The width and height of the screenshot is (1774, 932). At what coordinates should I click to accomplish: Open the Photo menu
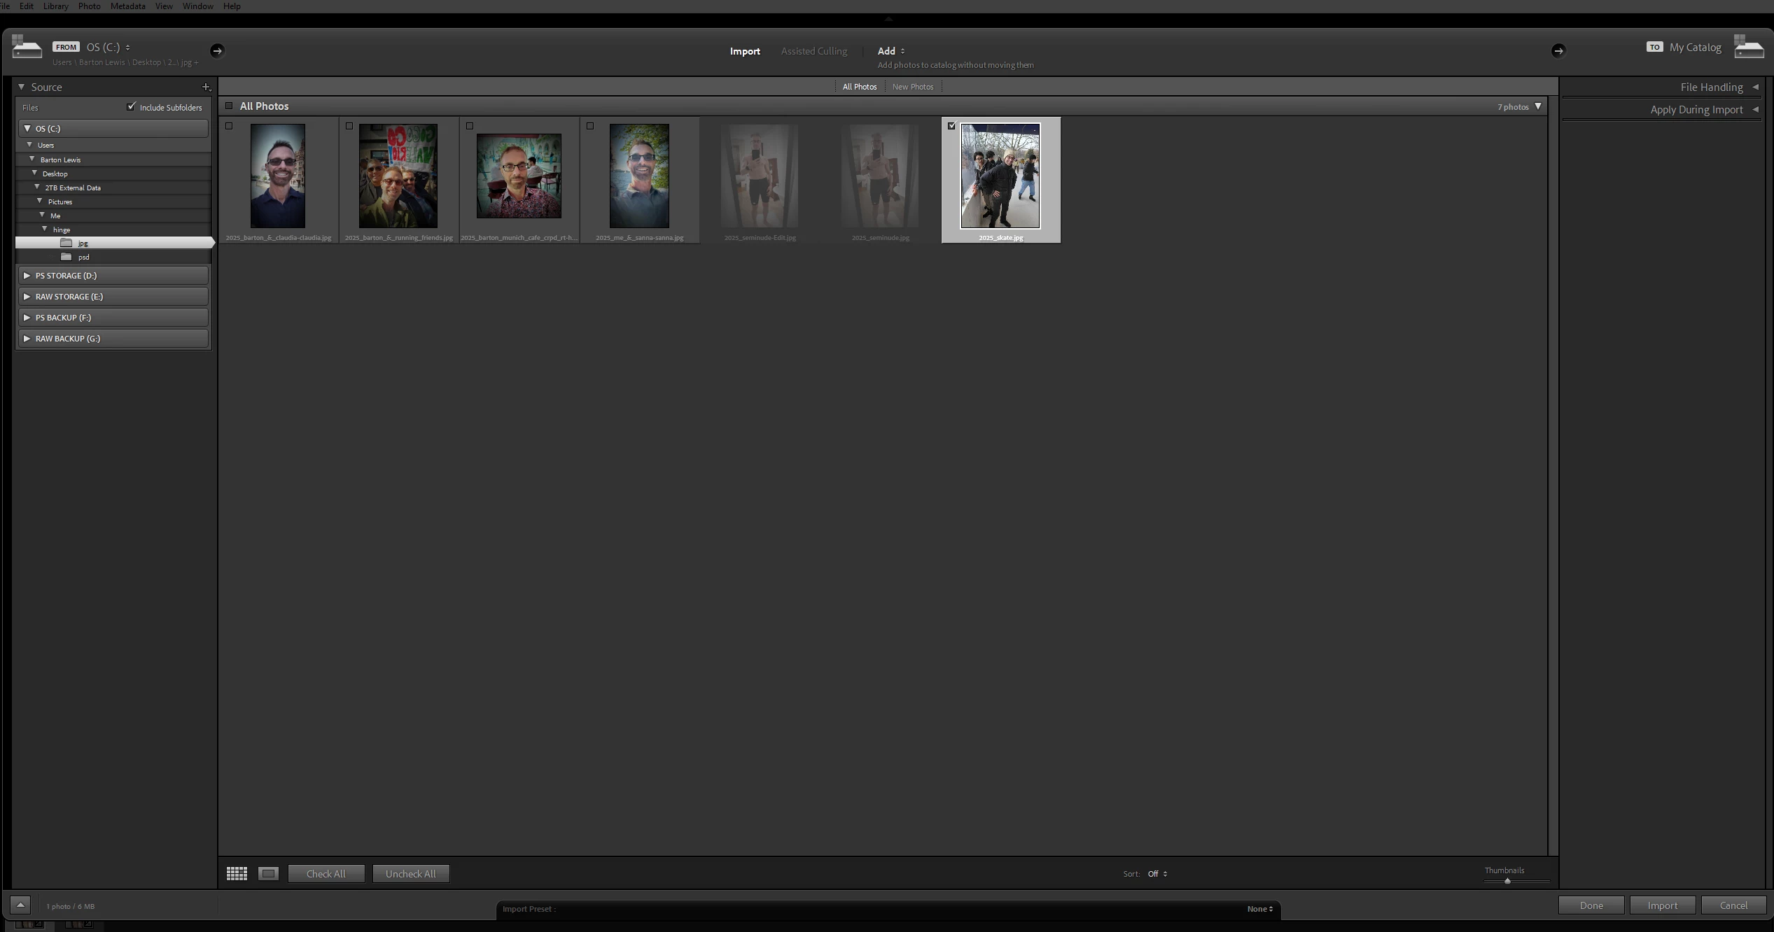[89, 6]
